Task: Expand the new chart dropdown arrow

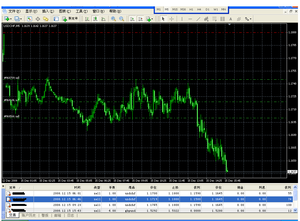Action: tap(11, 19)
